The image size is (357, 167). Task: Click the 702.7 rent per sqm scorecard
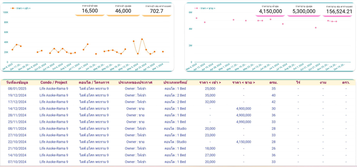point(156,11)
